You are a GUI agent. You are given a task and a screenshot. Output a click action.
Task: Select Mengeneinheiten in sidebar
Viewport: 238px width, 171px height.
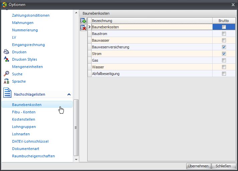(27, 67)
